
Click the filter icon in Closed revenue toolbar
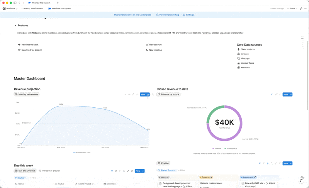coord(272,95)
